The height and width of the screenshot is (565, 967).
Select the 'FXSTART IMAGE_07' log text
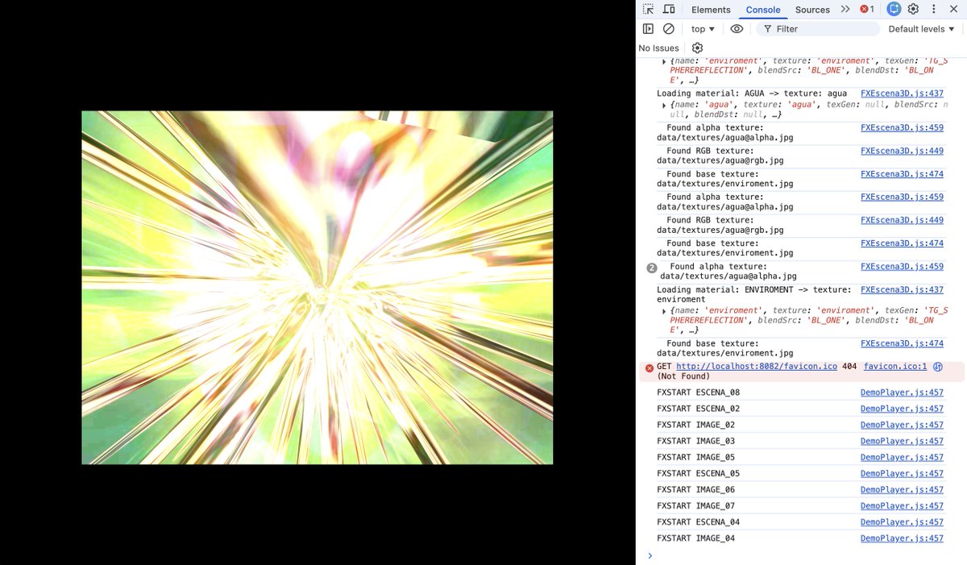tap(695, 505)
